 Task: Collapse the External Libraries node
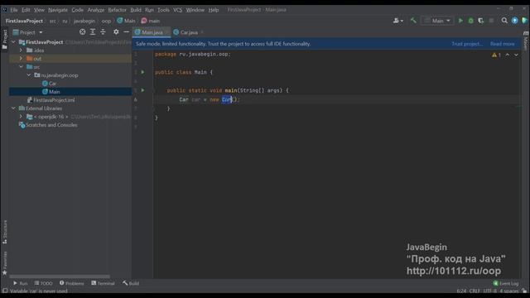[x=13, y=108]
